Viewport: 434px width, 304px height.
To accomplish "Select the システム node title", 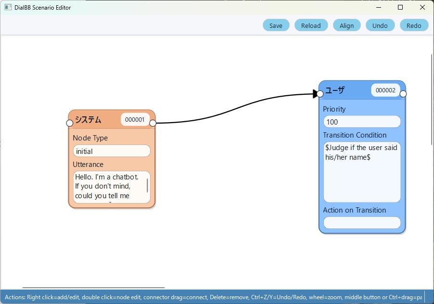I will coord(89,120).
